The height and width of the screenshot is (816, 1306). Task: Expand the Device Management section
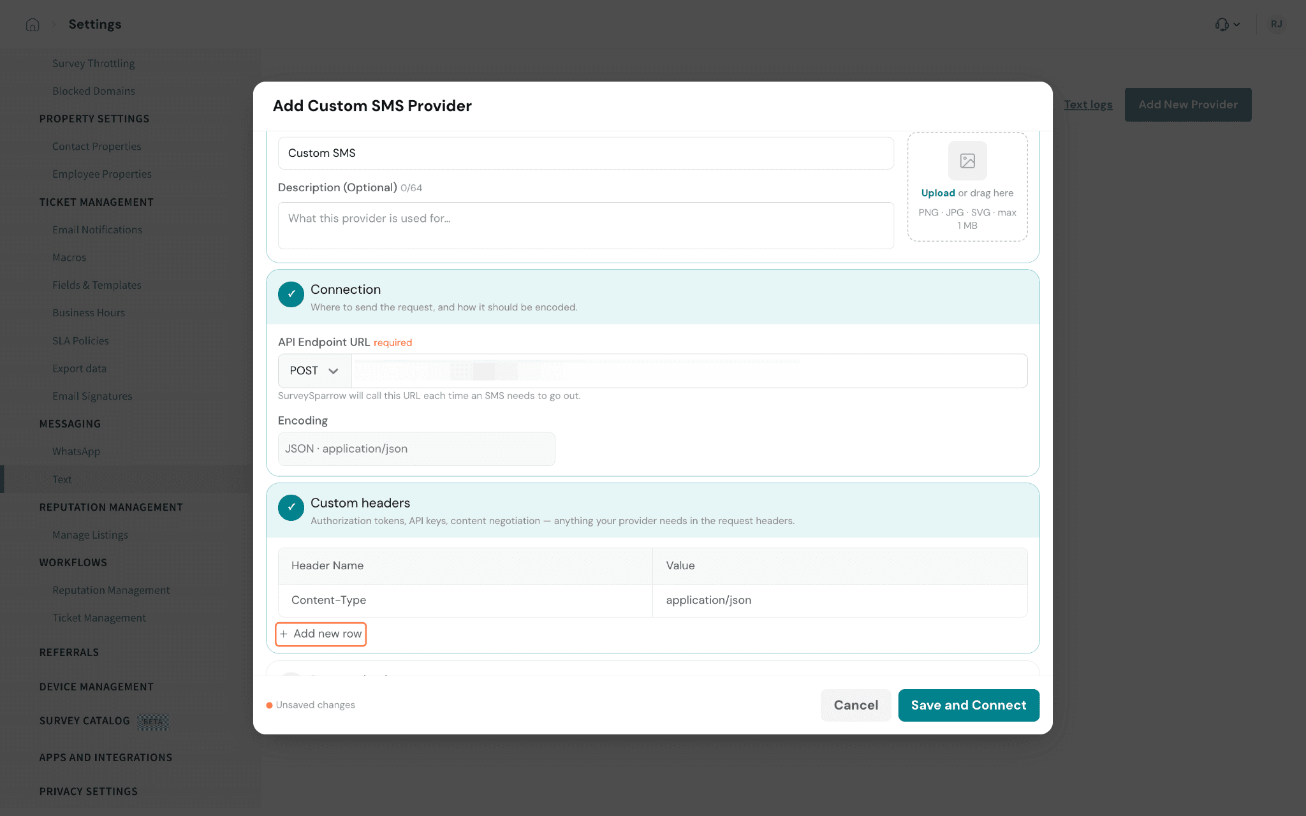[96, 687]
